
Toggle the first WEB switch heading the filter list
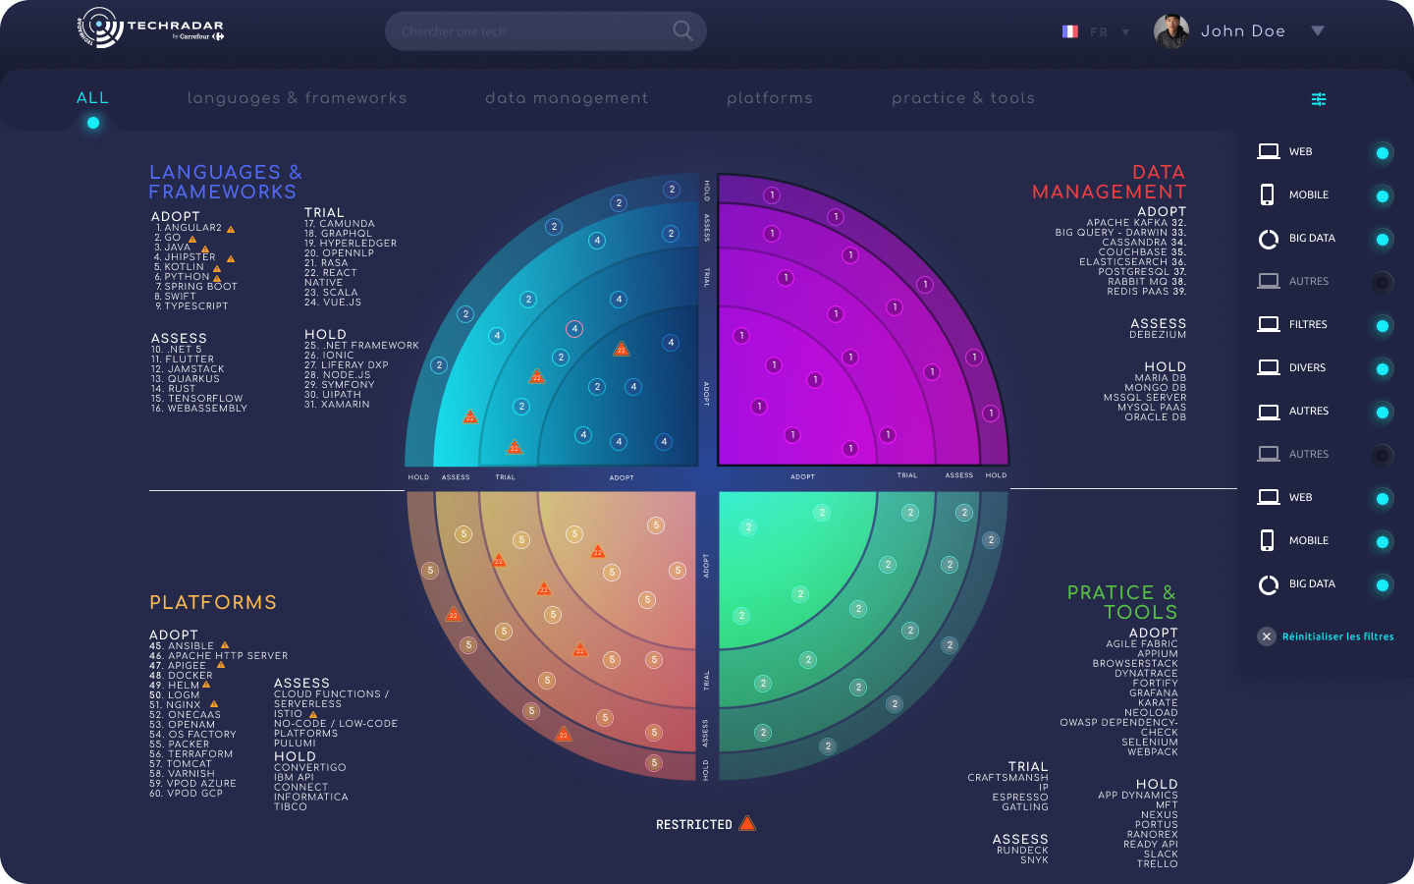[1383, 153]
